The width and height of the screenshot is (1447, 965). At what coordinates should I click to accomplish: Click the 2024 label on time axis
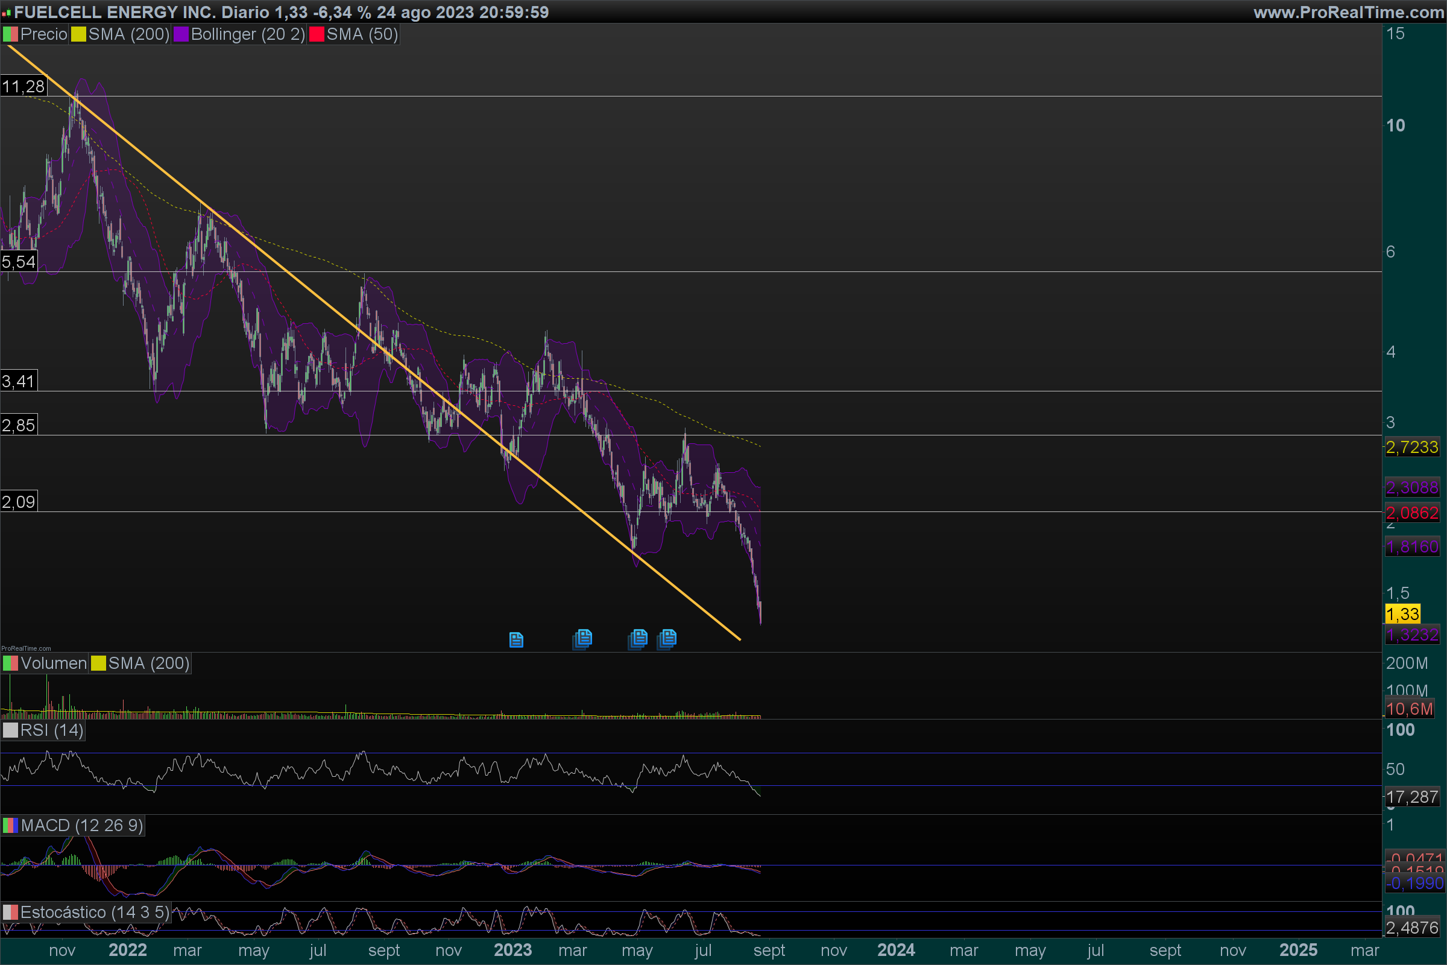[896, 951]
